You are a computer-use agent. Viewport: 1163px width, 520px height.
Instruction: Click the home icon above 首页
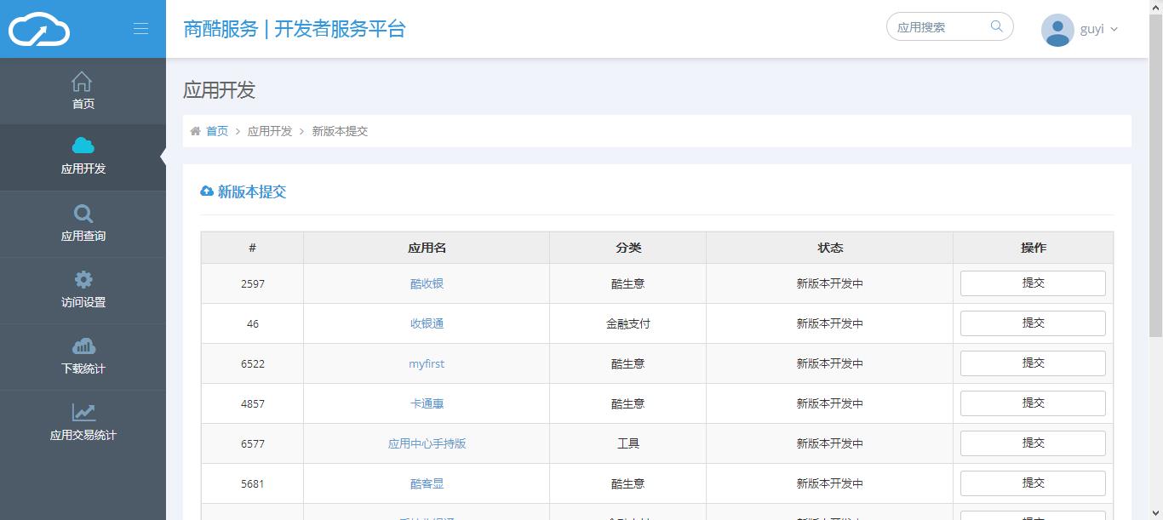click(x=83, y=82)
